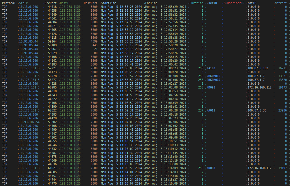
Task: Select source port 61021
Action: tap(52, 168)
